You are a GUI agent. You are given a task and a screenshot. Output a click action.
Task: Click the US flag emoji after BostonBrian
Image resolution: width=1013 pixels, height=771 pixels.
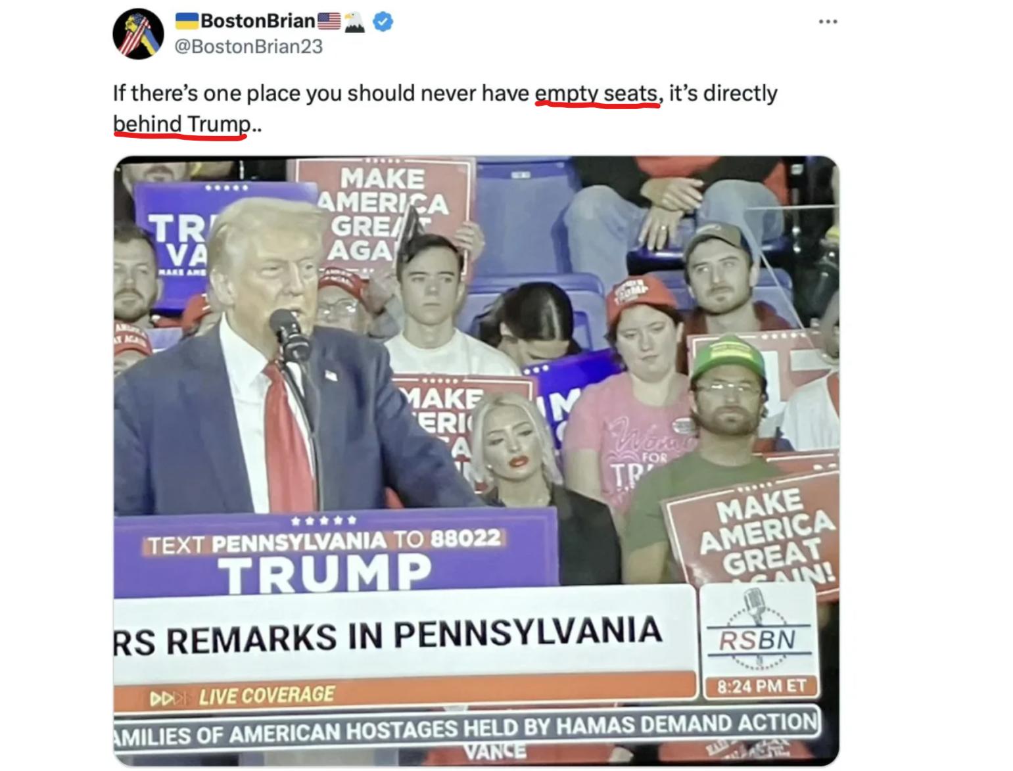329,21
